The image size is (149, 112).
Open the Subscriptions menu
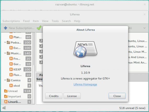point(11,21)
